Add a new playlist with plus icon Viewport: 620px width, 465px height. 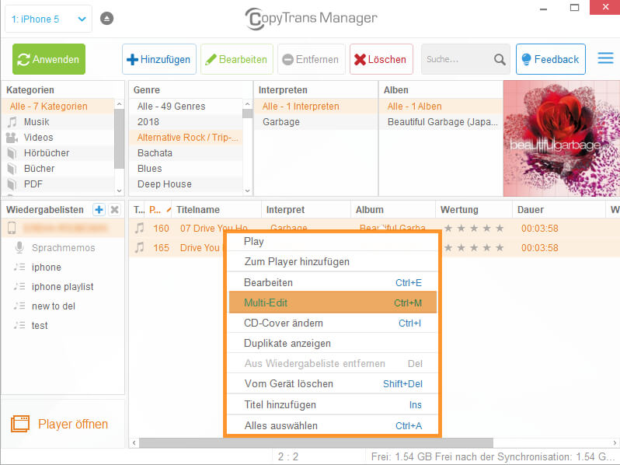tap(99, 209)
